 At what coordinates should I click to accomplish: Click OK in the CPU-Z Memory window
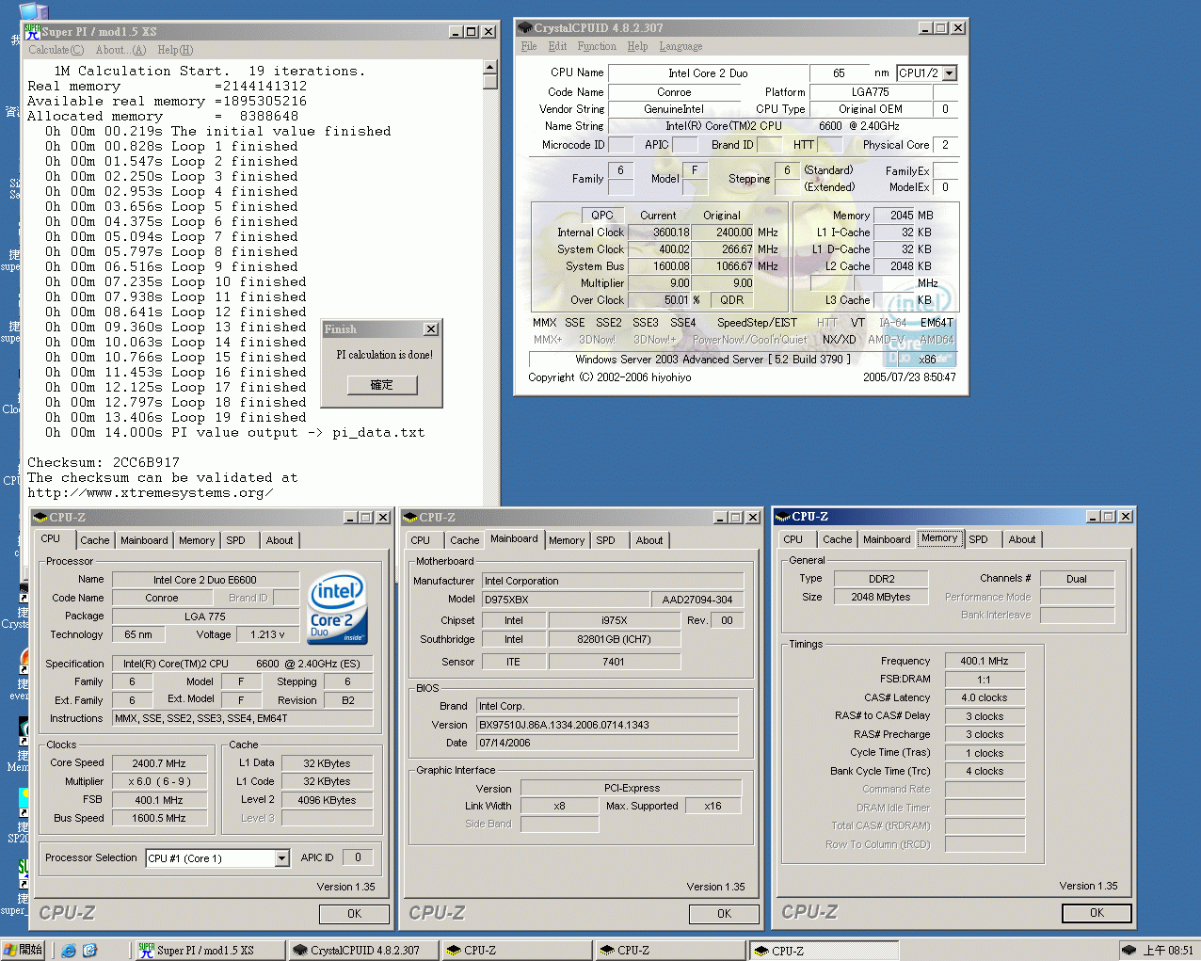(x=1097, y=913)
